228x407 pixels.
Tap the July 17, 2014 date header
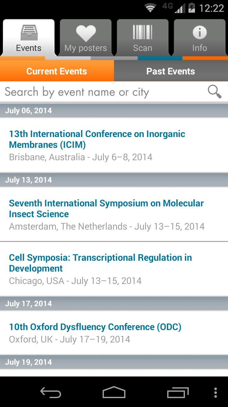pyautogui.click(x=114, y=303)
